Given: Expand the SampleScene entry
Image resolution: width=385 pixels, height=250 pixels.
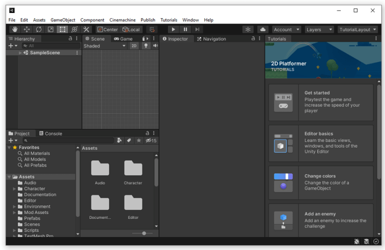Looking at the screenshot, I should coord(20,53).
